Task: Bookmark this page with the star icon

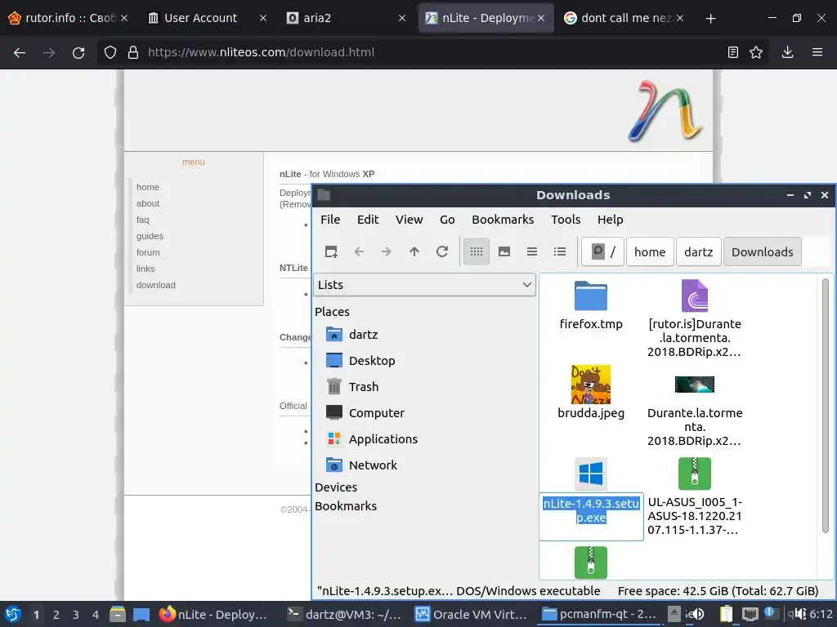Action: (x=756, y=52)
